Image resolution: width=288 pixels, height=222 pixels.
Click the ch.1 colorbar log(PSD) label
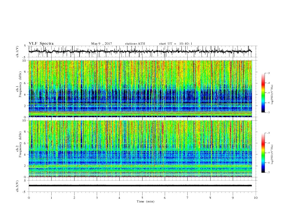[272, 95]
